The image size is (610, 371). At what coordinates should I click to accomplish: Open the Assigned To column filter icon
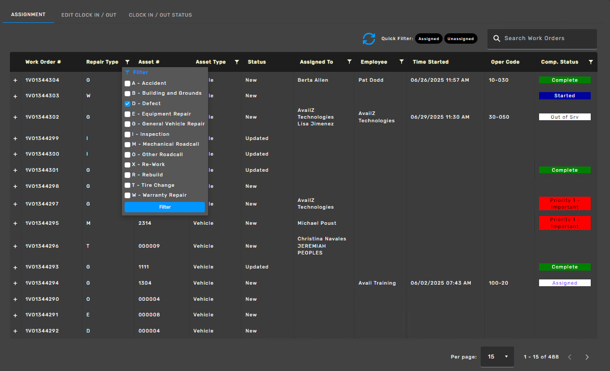pyautogui.click(x=349, y=62)
